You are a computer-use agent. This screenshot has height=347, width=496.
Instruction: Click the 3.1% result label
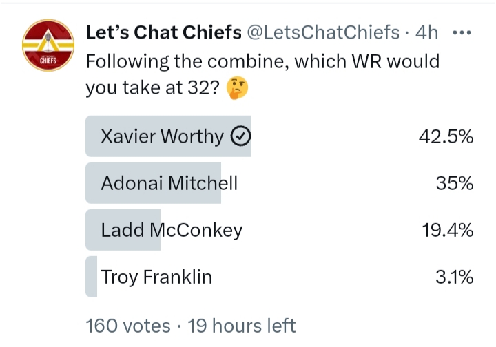[454, 277]
